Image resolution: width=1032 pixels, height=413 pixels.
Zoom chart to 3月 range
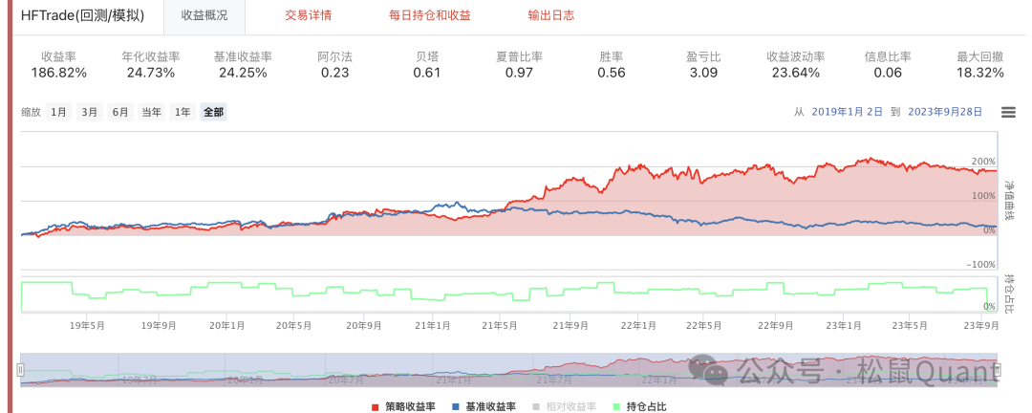pos(89,112)
